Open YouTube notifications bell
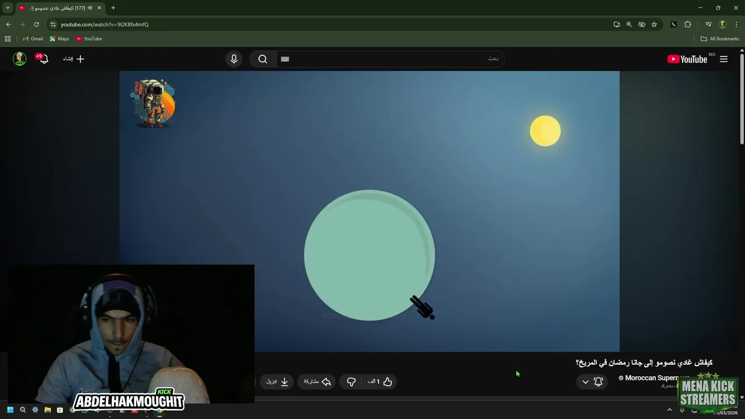This screenshot has width=745, height=419. click(x=43, y=59)
